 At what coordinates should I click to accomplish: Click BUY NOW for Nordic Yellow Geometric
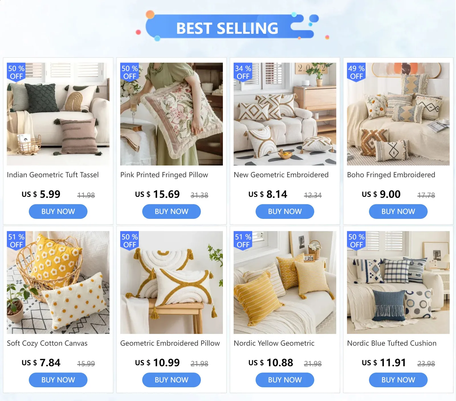point(285,380)
